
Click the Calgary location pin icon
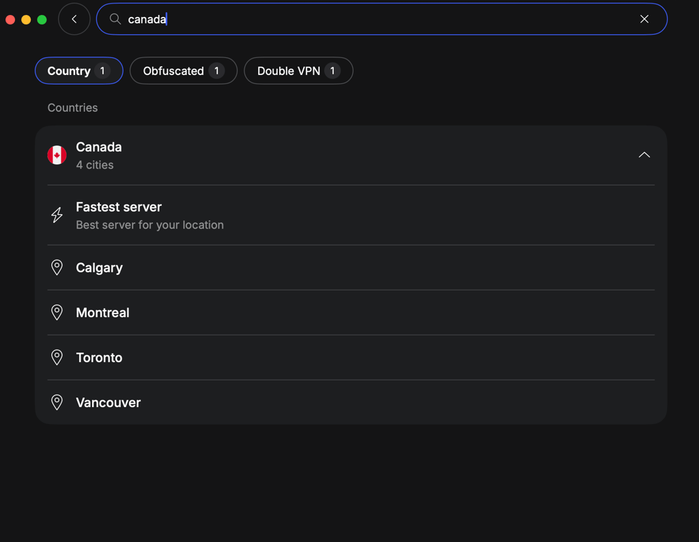point(57,268)
